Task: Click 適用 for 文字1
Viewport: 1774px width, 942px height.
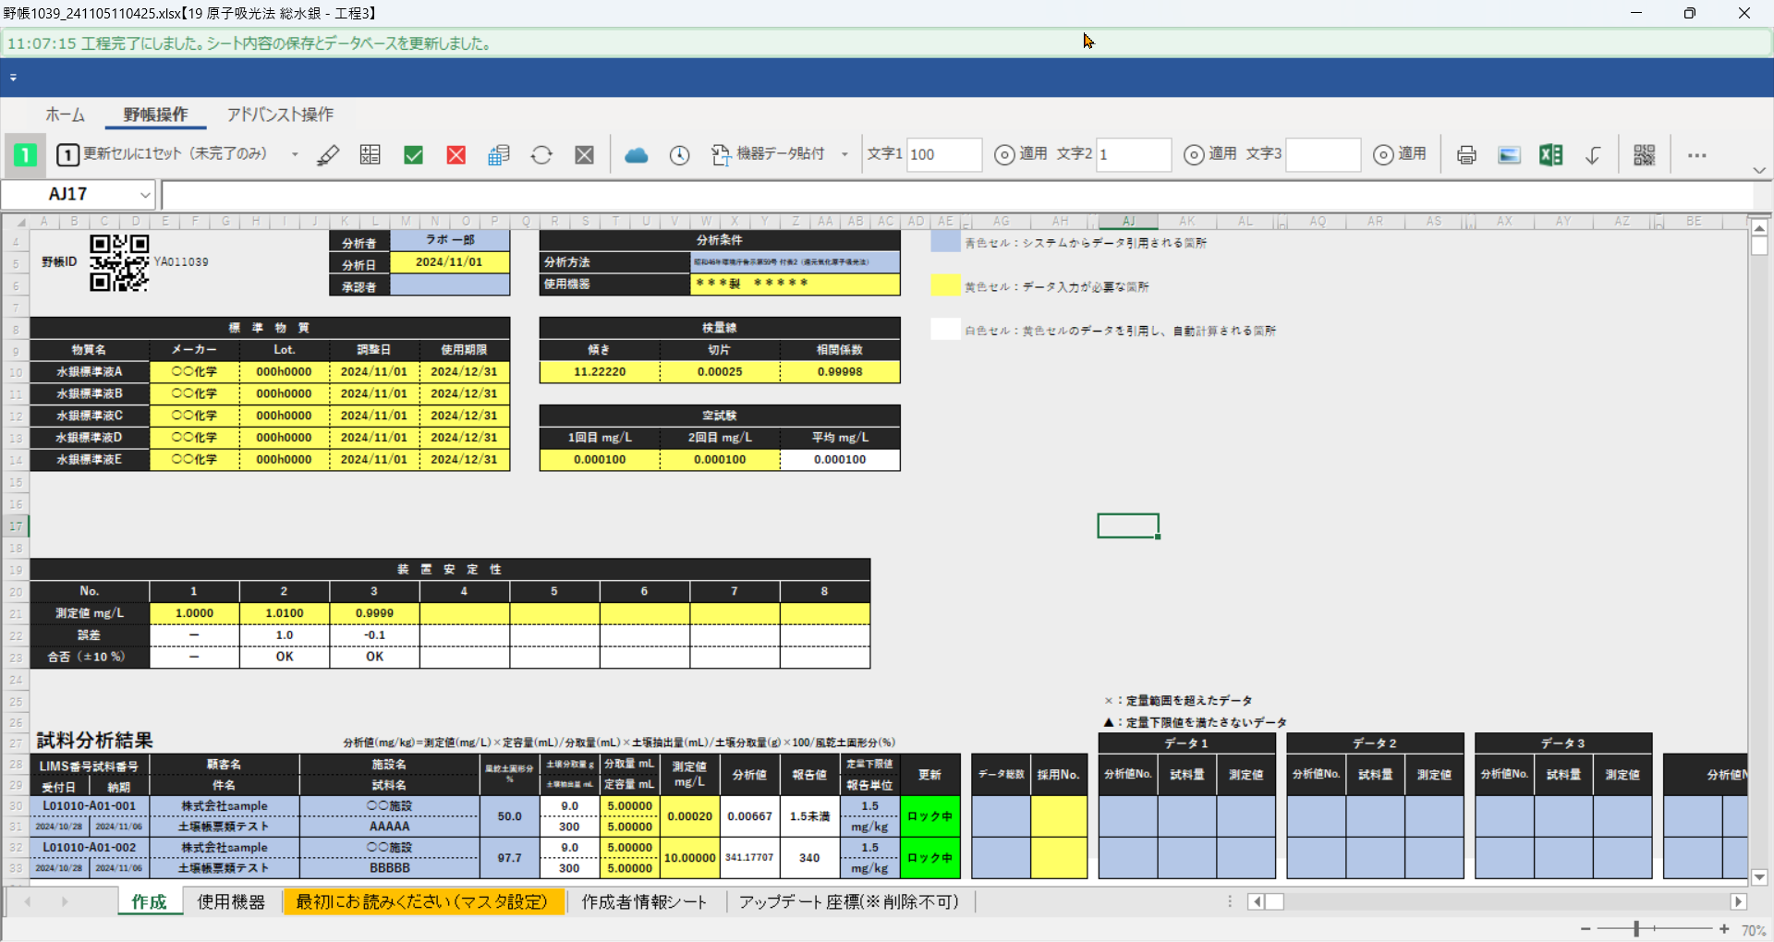Action: pyautogui.click(x=1022, y=154)
